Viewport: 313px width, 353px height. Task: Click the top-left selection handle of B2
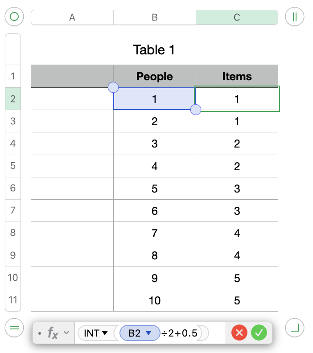point(113,87)
